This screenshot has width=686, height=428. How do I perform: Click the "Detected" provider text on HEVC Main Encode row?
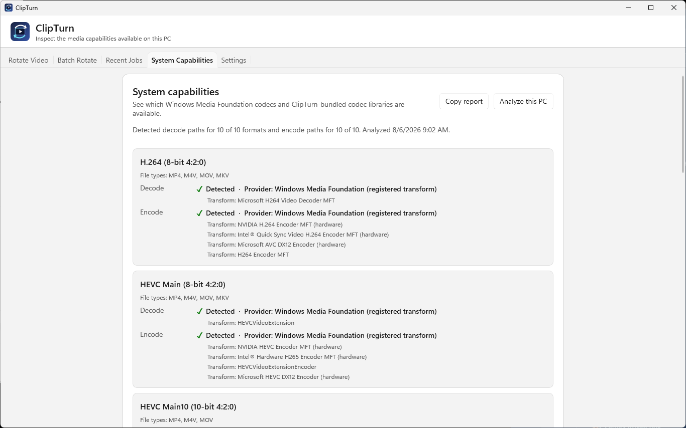point(321,335)
